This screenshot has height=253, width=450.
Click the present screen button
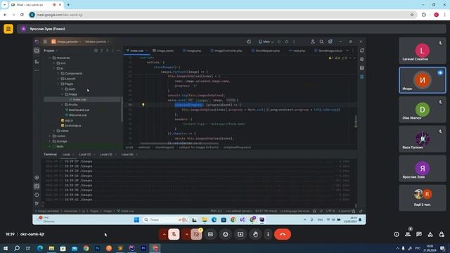[x=240, y=234]
